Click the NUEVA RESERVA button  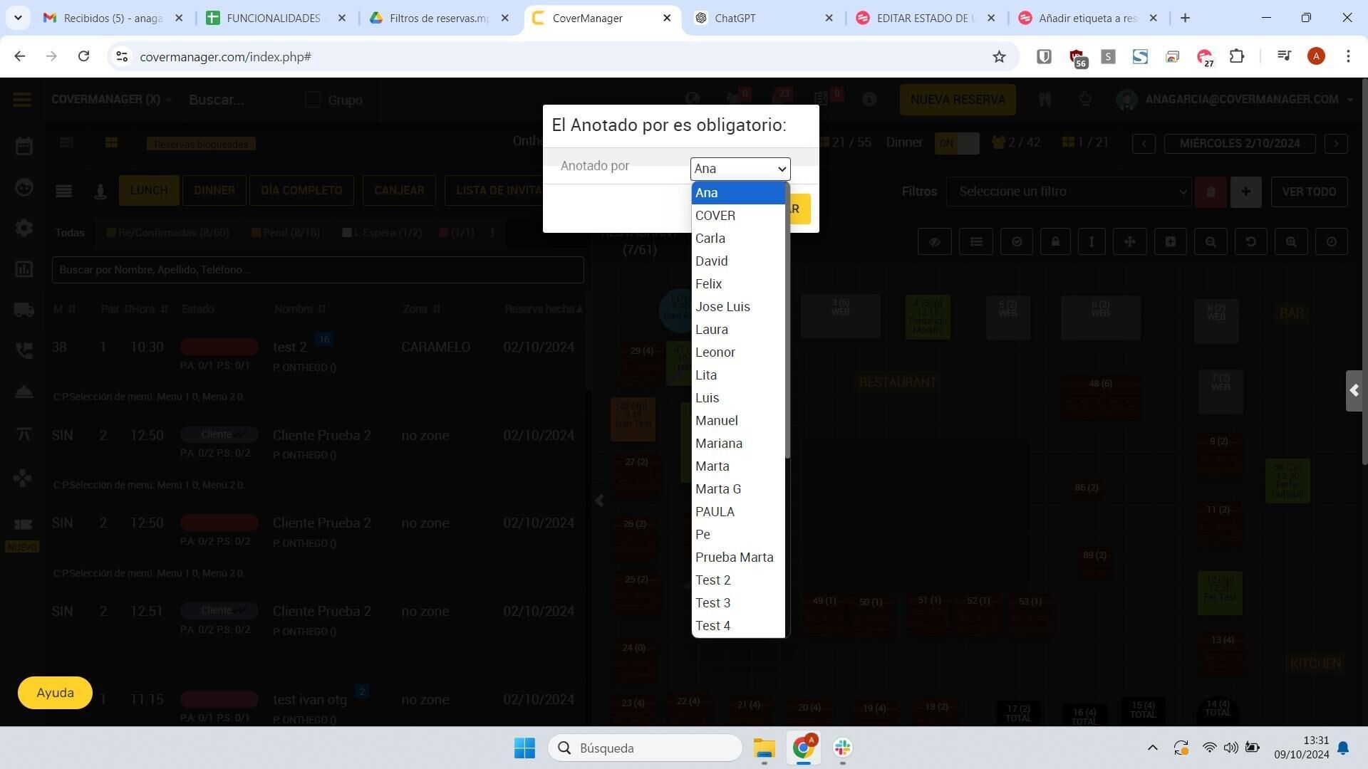pos(957,100)
